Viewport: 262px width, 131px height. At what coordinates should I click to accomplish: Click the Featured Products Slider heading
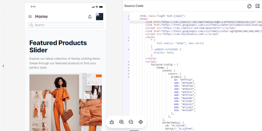(x=58, y=46)
